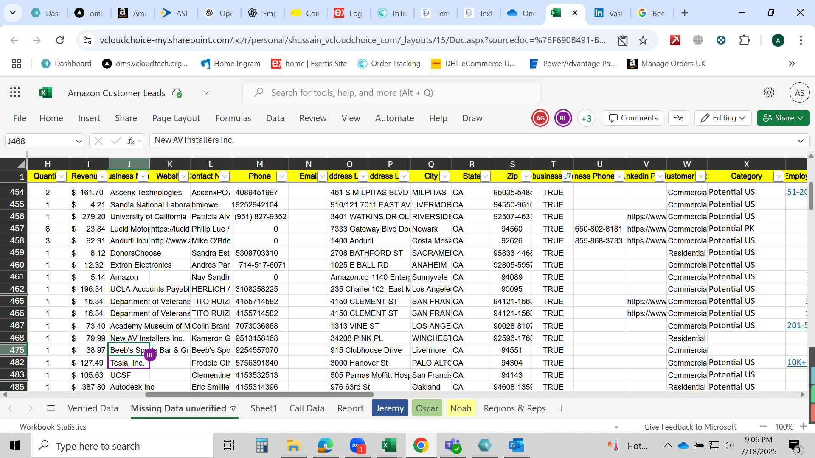Open the Insert ribbon tab
Viewport: 815px width, 458px height.
pos(89,118)
